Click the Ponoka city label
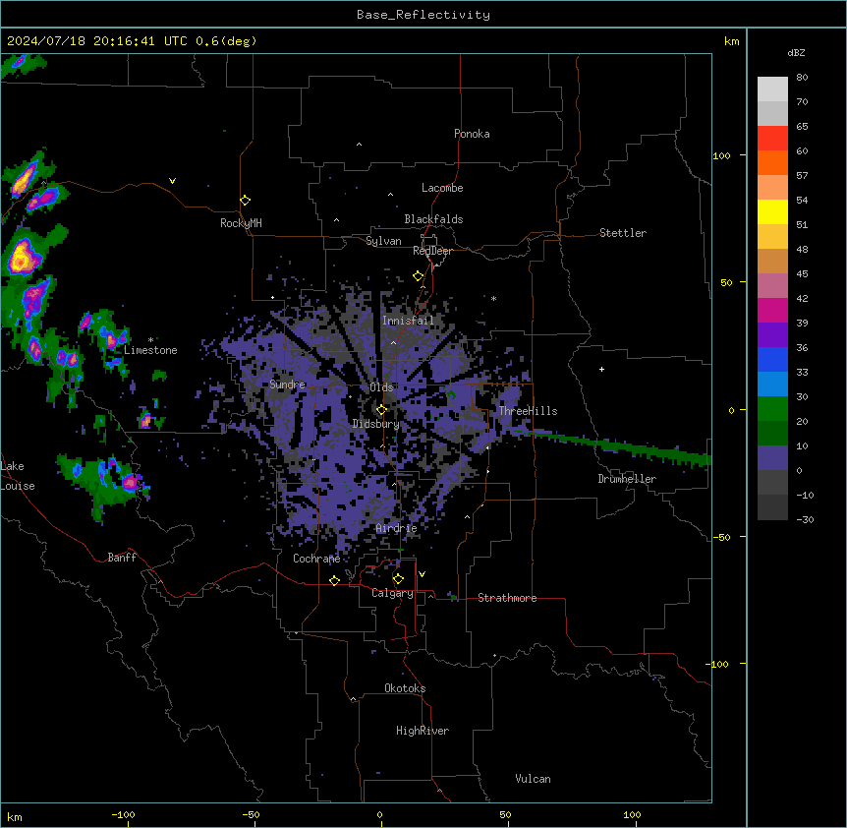Viewport: 847px width, 828px height. click(472, 134)
